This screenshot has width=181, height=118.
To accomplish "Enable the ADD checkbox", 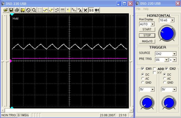I will pos(155,69).
